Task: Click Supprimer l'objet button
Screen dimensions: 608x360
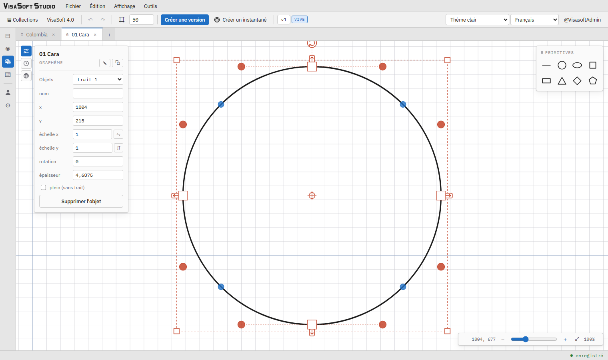Action: [x=81, y=201]
